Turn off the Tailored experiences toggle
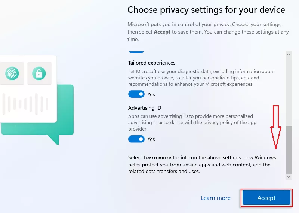Image resolution: width=299 pixels, height=213 pixels. tap(136, 94)
